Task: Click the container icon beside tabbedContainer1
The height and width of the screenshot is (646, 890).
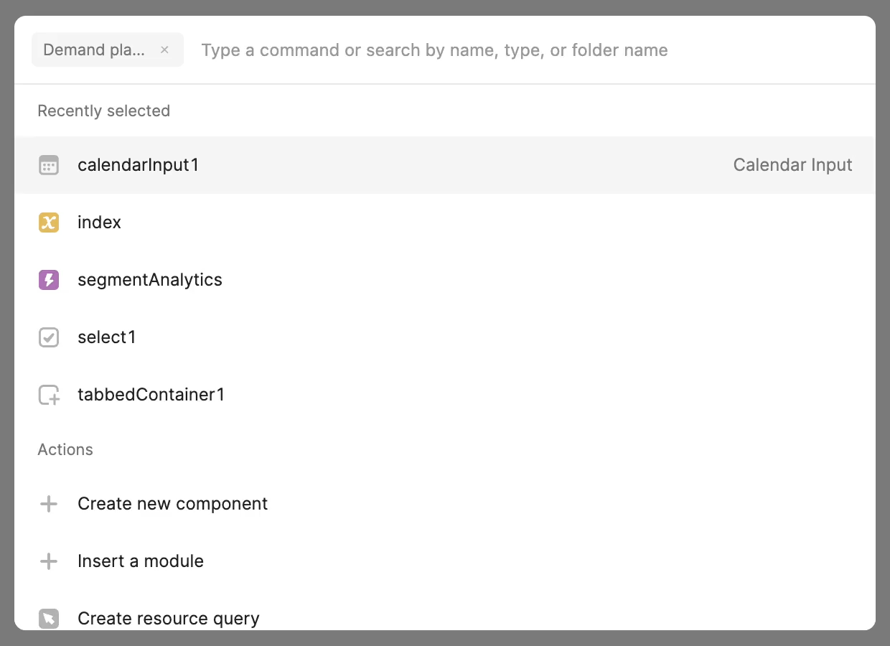Action: pyautogui.click(x=48, y=394)
